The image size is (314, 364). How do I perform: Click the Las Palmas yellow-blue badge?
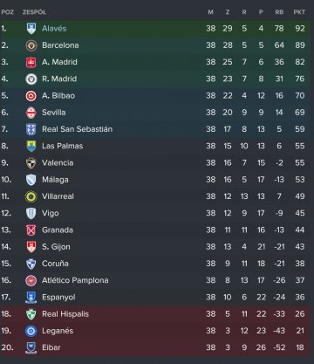click(31, 146)
